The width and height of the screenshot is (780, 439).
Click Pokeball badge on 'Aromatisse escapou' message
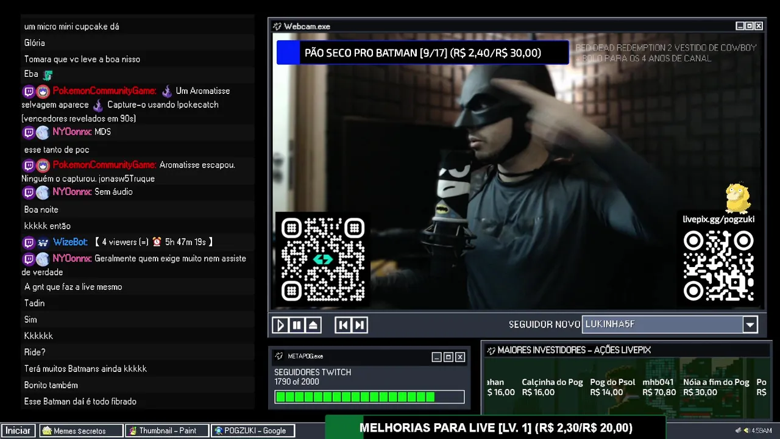(x=43, y=165)
